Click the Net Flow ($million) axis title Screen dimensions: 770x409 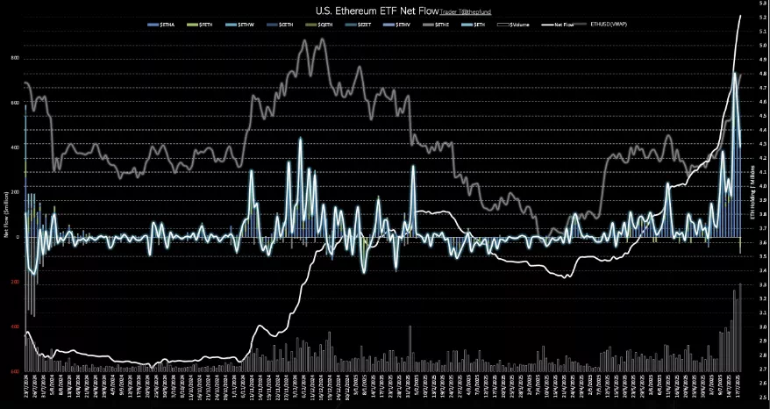pyautogui.click(x=6, y=214)
